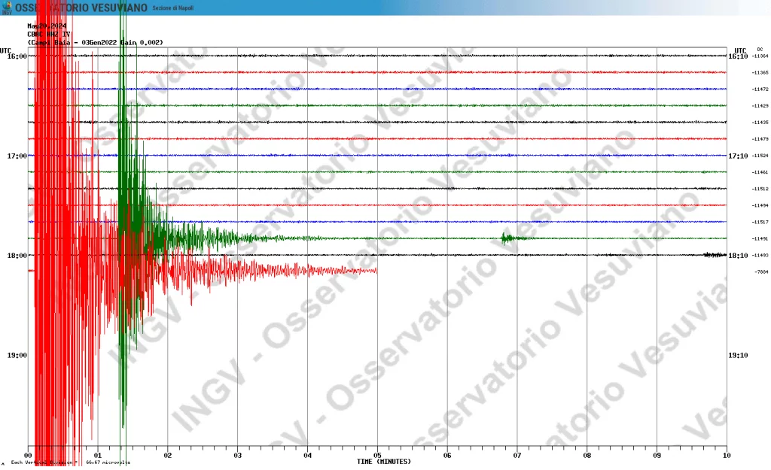Click the TIME (MINUTES) axis title
771x470 pixels.
(x=384, y=461)
